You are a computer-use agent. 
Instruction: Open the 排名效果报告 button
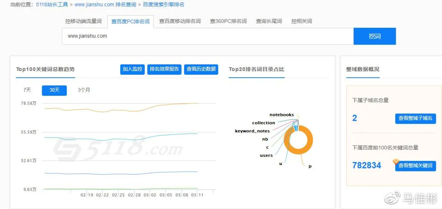165,69
